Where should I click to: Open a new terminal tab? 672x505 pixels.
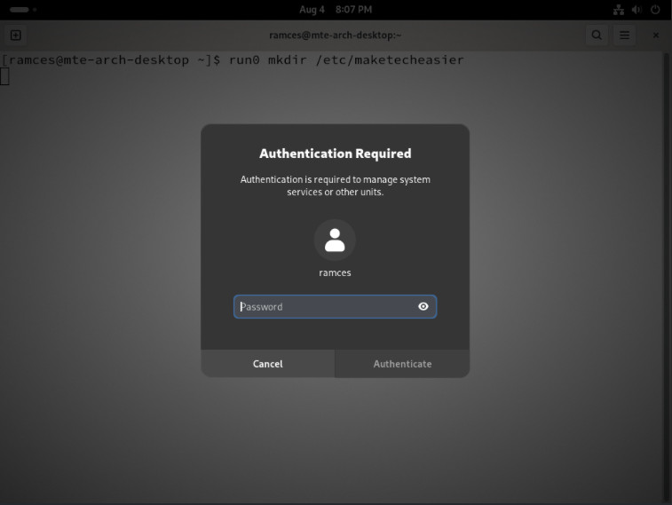(x=16, y=36)
